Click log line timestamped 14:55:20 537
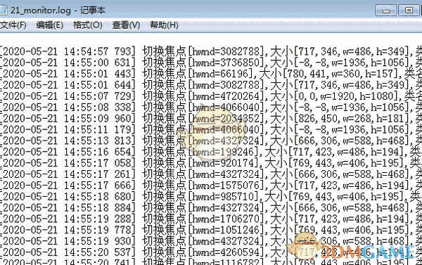 (211, 252)
